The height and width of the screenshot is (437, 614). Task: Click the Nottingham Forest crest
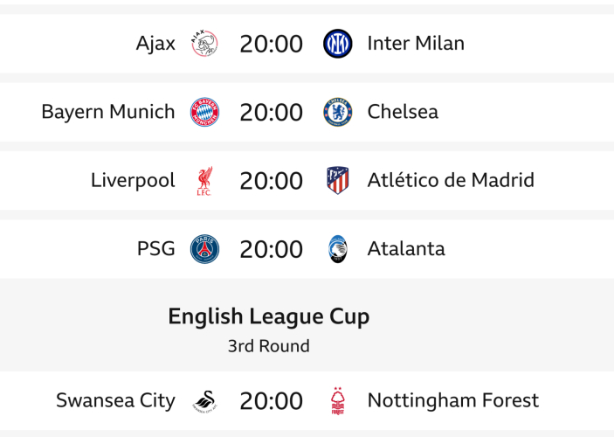tap(338, 401)
